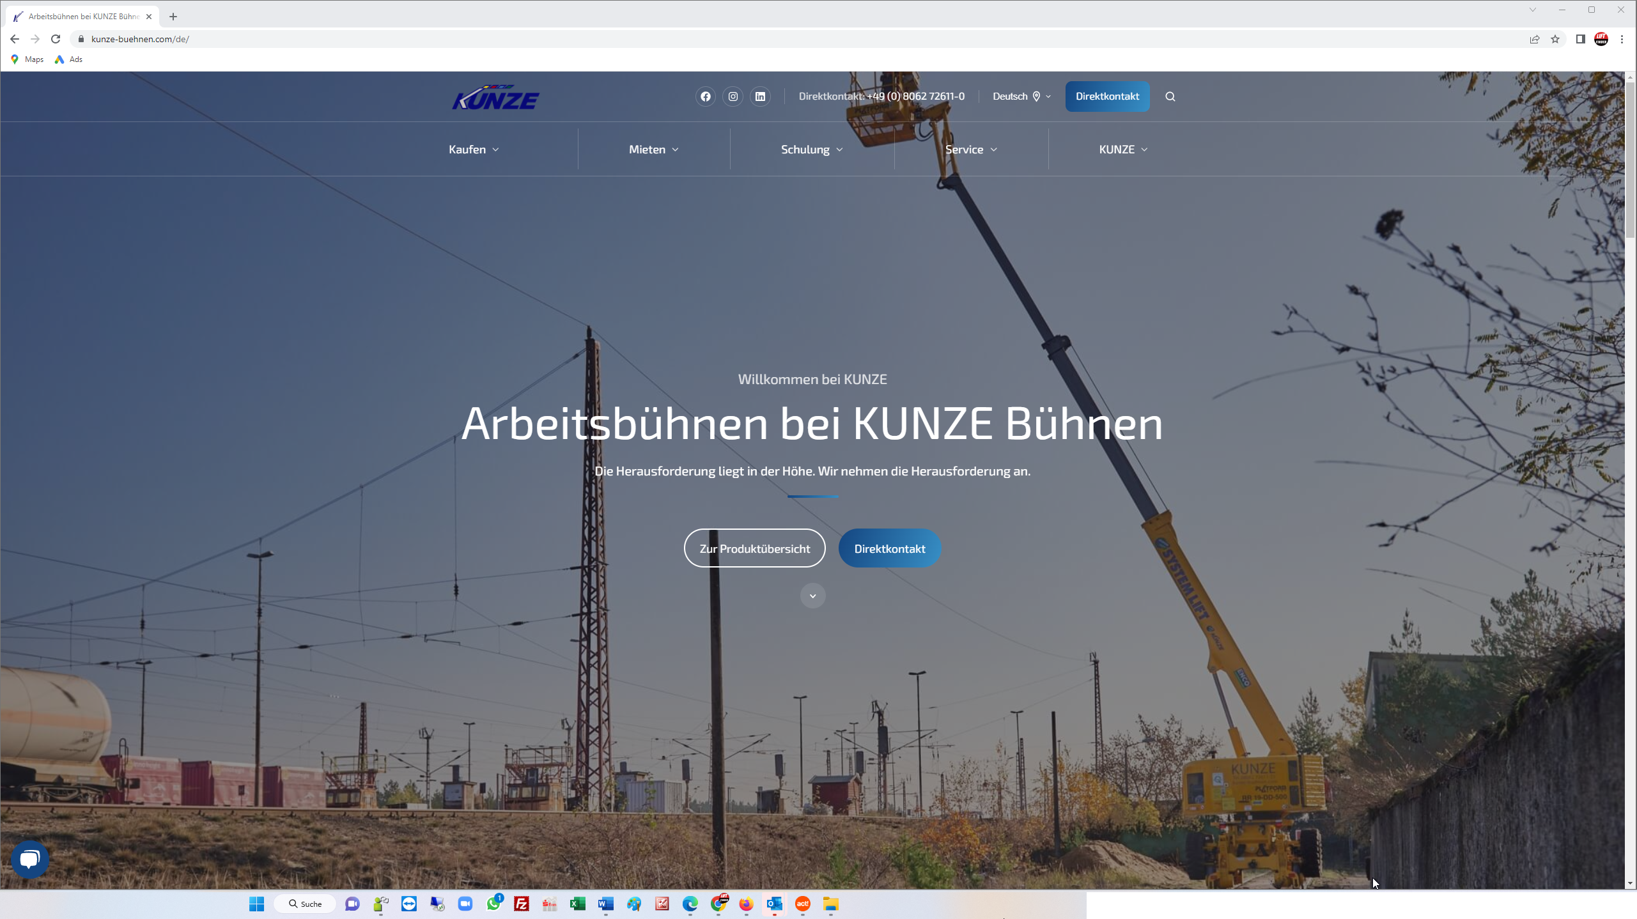Expand the KUNZE menu

tap(1123, 149)
